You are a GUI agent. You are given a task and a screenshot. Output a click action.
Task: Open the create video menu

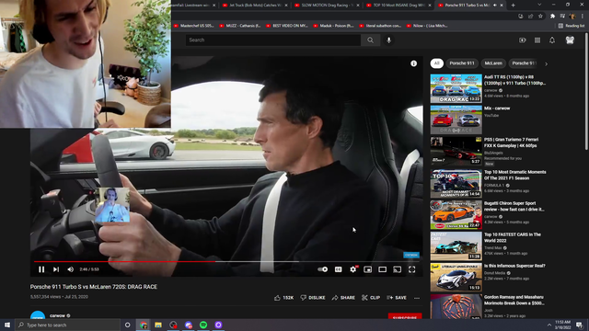[523, 40]
